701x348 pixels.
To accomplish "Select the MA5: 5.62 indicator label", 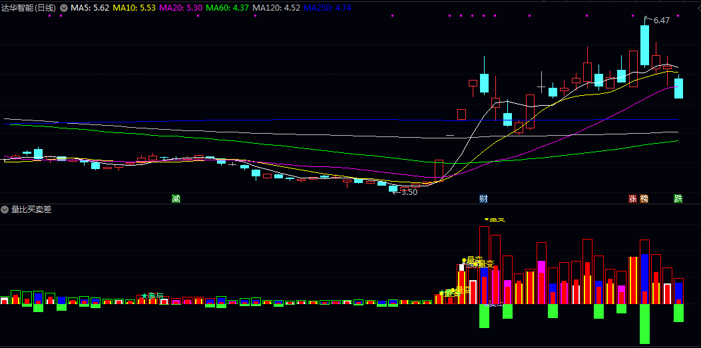I will [x=90, y=7].
